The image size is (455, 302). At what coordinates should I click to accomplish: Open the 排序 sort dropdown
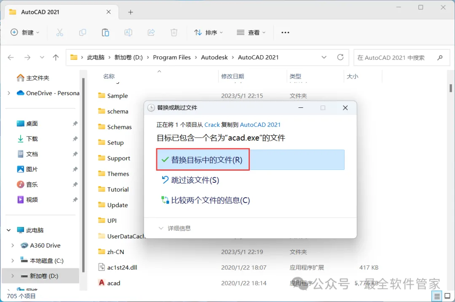(209, 32)
